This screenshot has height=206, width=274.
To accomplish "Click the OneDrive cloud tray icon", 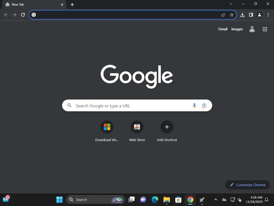I will [224, 200].
